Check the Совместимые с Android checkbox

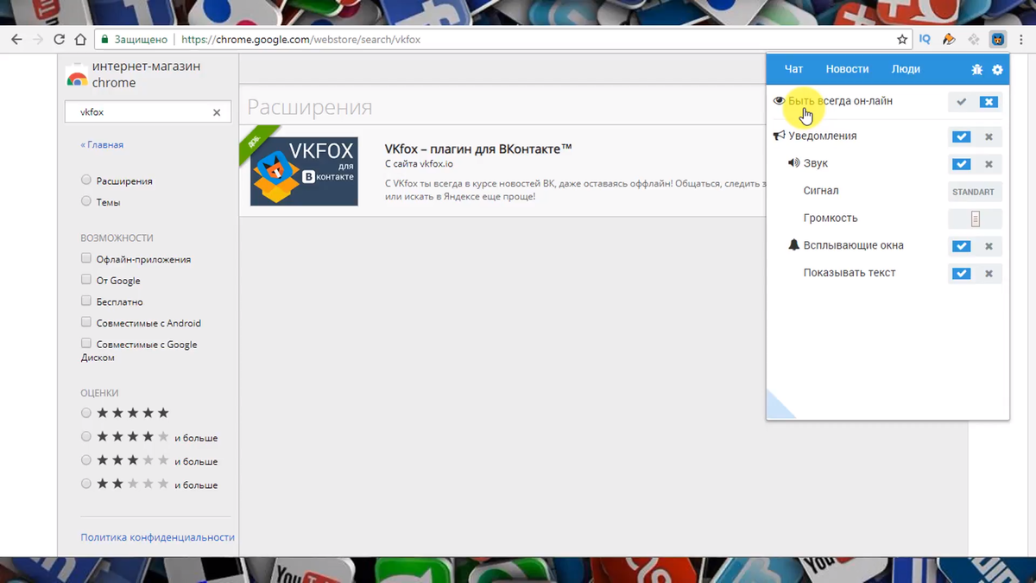point(85,322)
